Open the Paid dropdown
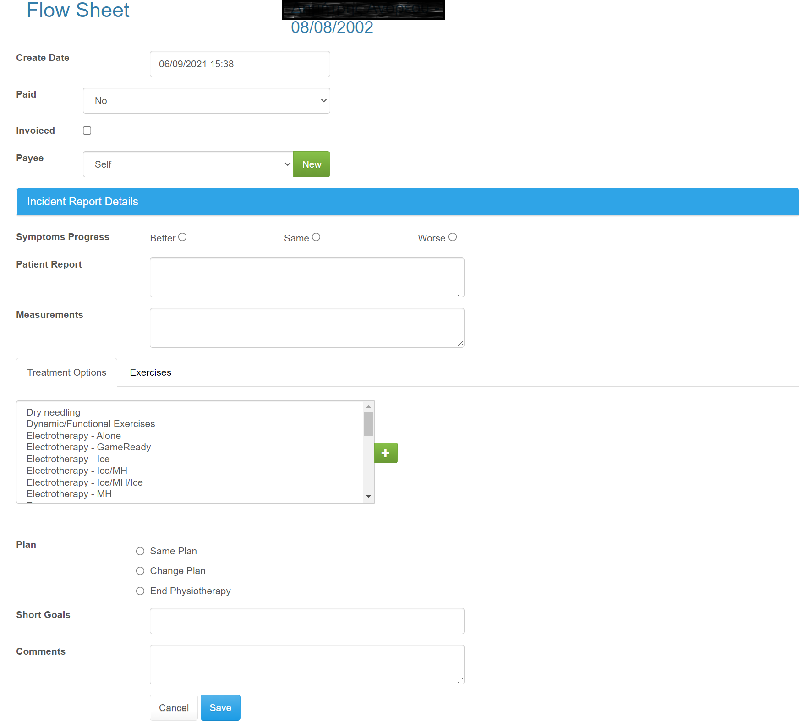This screenshot has height=728, width=809. click(206, 100)
